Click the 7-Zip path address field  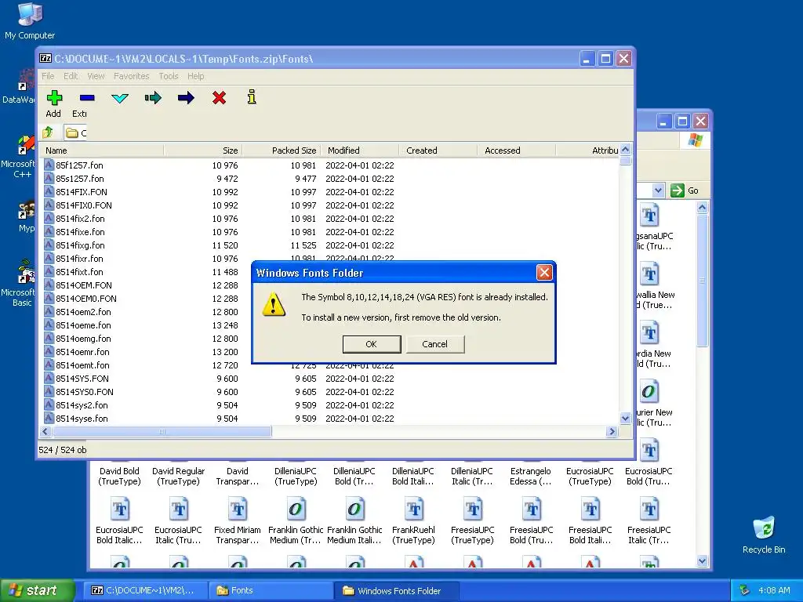tap(75, 132)
